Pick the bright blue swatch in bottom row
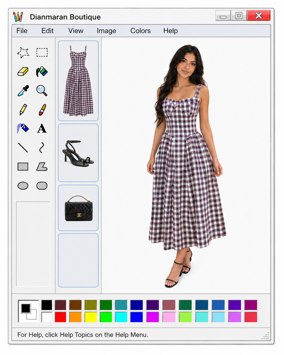This screenshot has height=355, width=284. pos(137,317)
